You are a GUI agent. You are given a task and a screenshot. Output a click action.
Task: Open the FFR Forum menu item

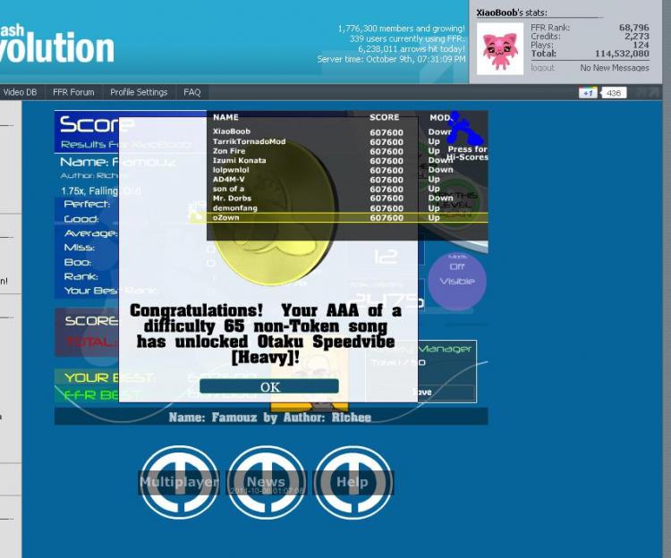[73, 92]
